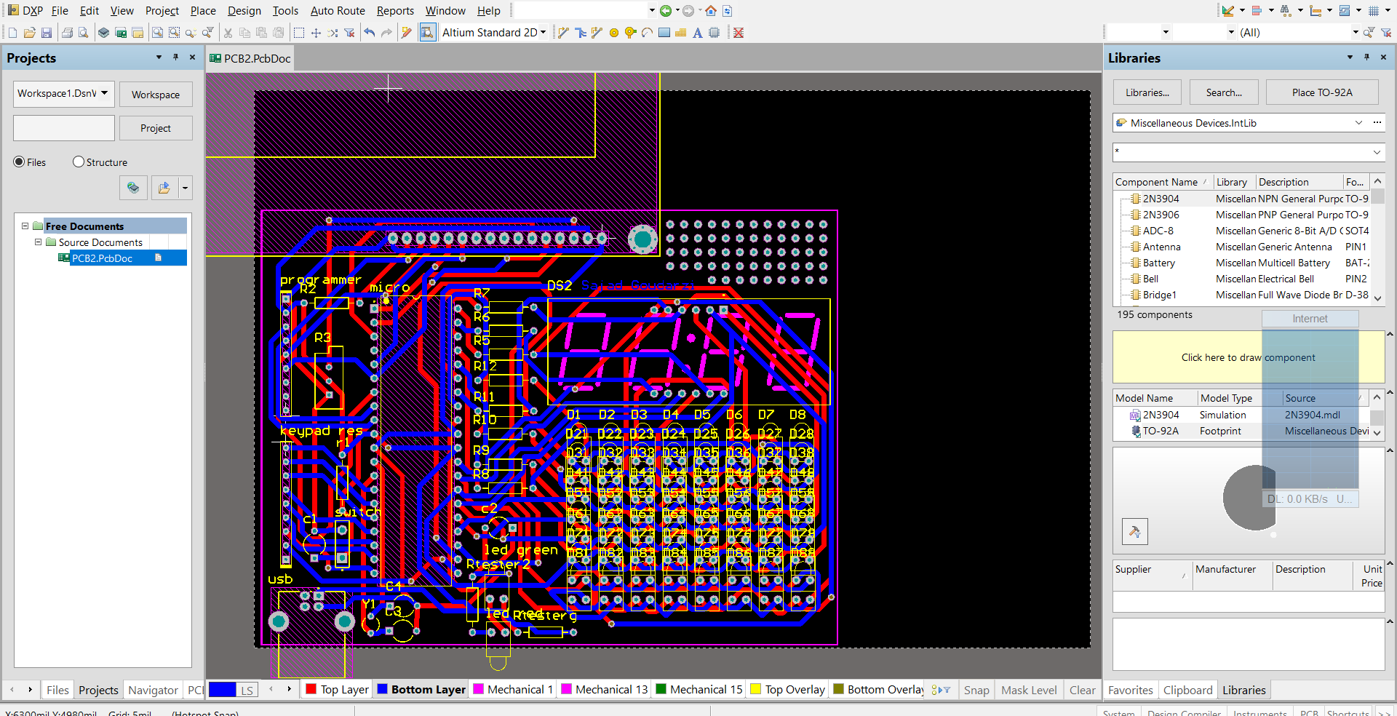Click the Open file folder icon

pos(30,33)
